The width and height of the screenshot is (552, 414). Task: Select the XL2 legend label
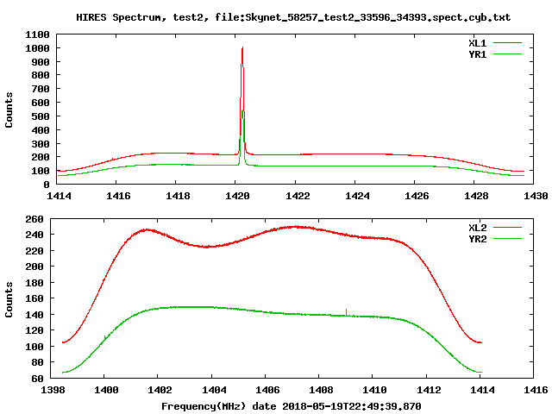click(x=477, y=228)
